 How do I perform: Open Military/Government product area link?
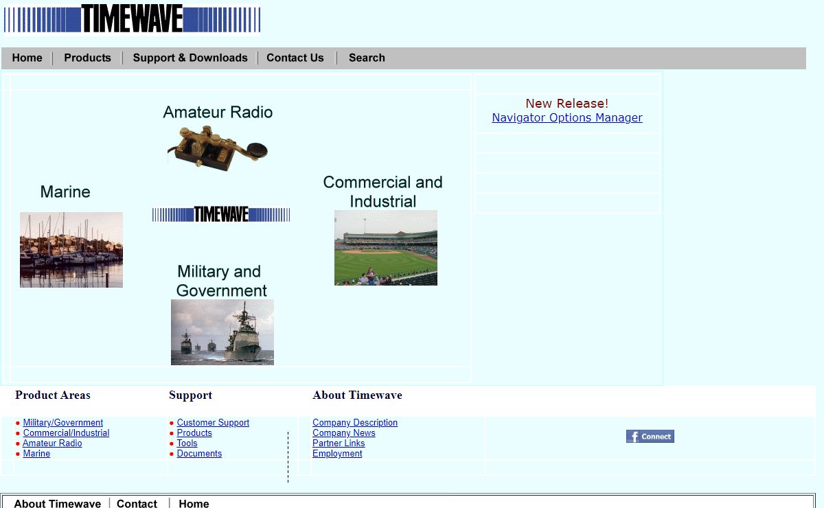pyautogui.click(x=63, y=423)
